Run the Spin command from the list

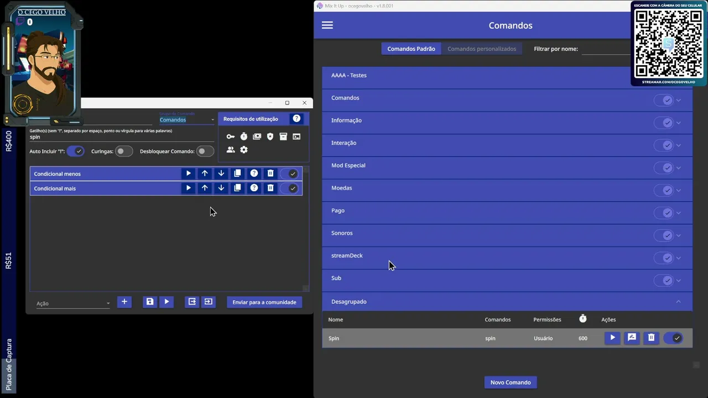(x=612, y=338)
